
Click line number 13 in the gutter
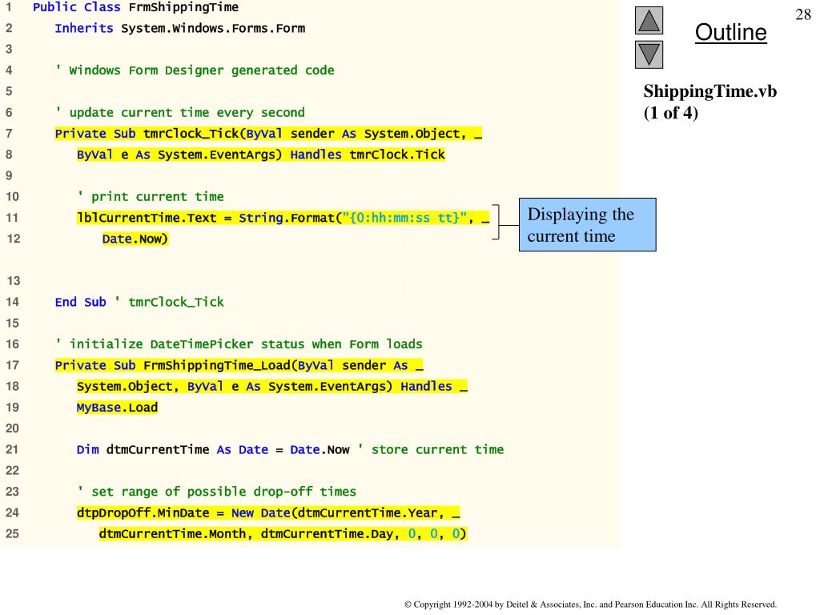(x=13, y=281)
